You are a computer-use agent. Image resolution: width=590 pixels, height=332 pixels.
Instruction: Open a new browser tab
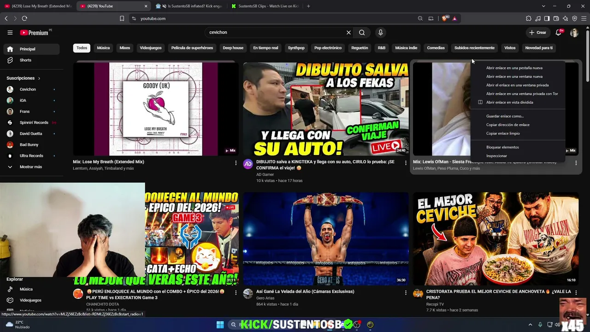308,6
